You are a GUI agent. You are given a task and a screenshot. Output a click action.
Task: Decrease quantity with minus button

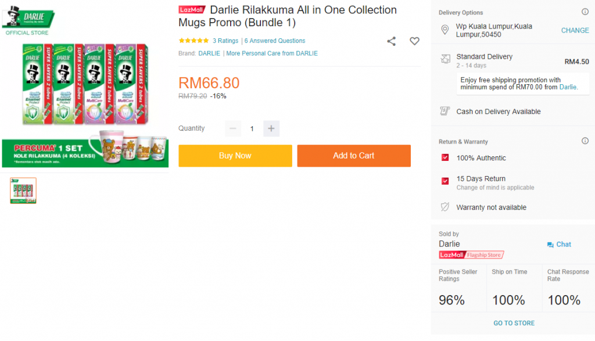point(233,128)
